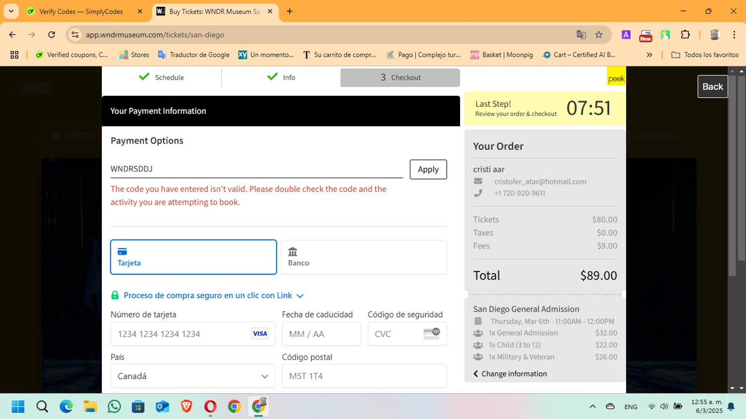Click the CVC security code field
The width and height of the screenshot is (746, 419).
407,334
